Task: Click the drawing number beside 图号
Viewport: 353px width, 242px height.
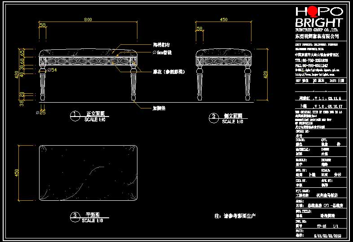Action: [x=322, y=226]
